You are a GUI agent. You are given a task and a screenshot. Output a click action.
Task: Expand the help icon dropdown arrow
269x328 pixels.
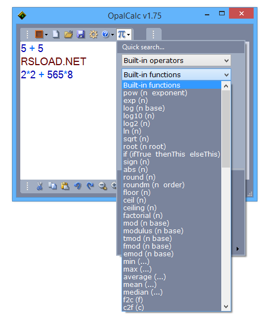[x=113, y=34]
